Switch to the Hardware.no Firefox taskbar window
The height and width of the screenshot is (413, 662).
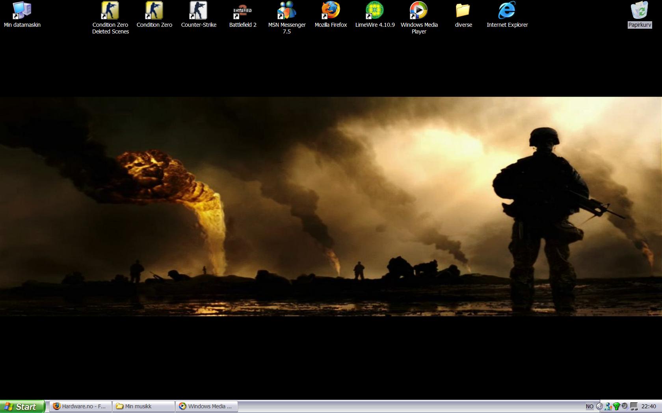click(x=81, y=406)
